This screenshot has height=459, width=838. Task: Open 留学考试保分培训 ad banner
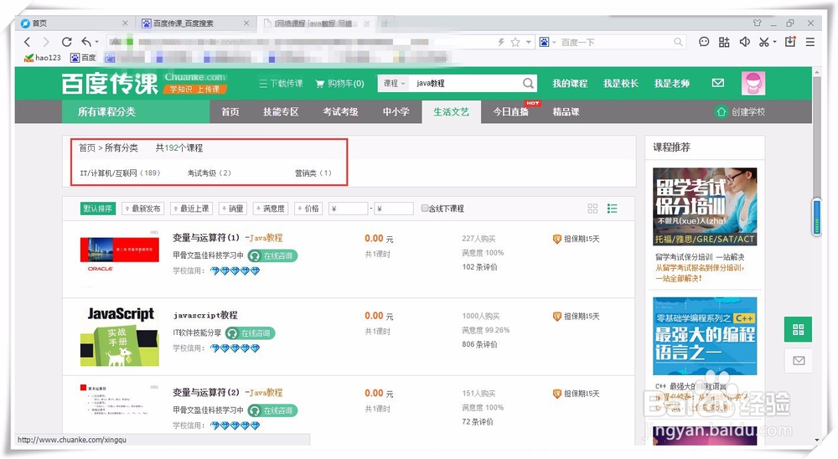pyautogui.click(x=705, y=207)
